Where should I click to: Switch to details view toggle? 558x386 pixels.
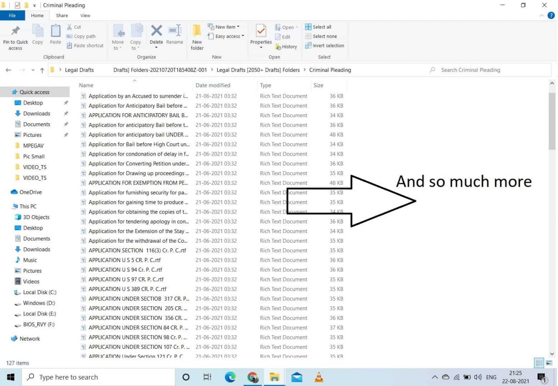pos(539,363)
